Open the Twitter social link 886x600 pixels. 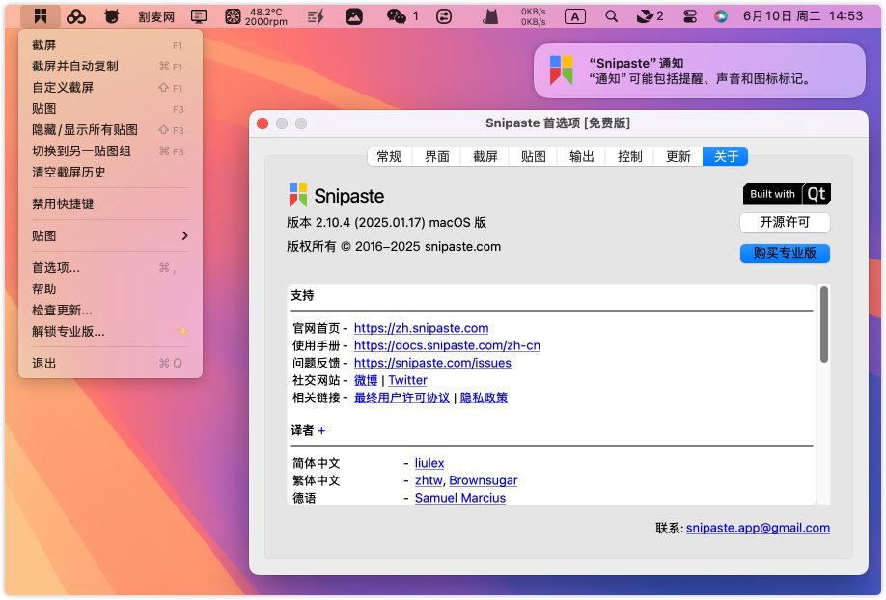(x=407, y=380)
